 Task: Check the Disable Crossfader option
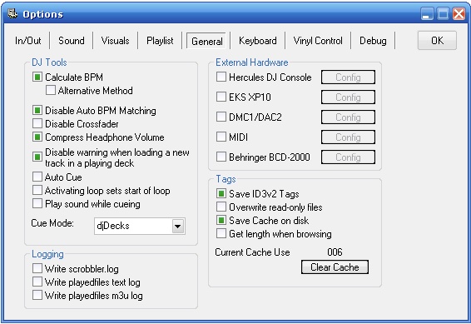coord(37,123)
